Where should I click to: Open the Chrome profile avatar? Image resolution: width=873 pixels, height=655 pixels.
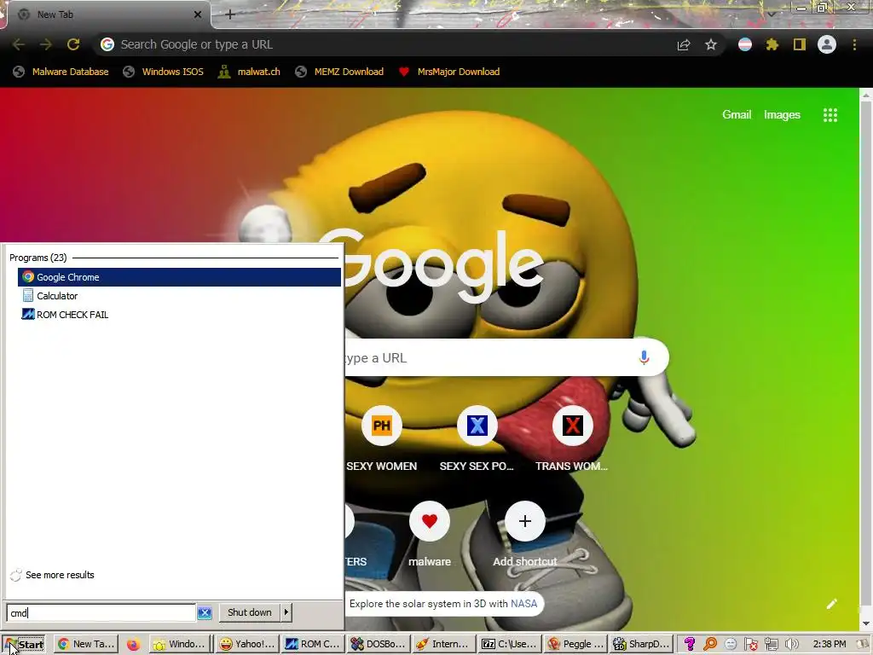pos(827,44)
